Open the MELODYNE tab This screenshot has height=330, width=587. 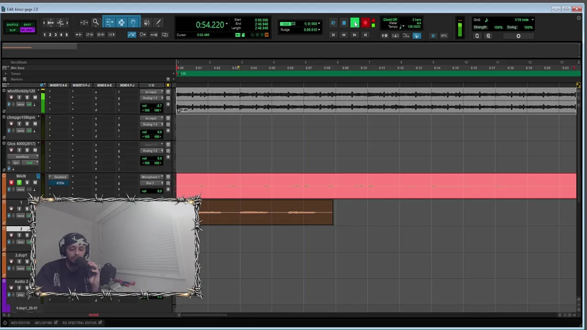[44, 323]
